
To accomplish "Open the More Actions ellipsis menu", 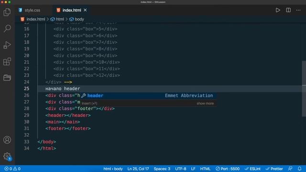I will [298, 10].
